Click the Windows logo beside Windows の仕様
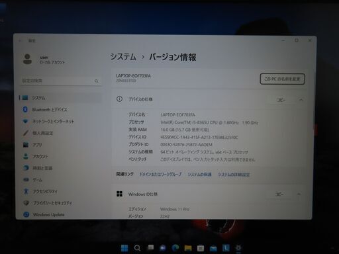Image resolution: width=339 pixels, height=254 pixels. point(119,194)
